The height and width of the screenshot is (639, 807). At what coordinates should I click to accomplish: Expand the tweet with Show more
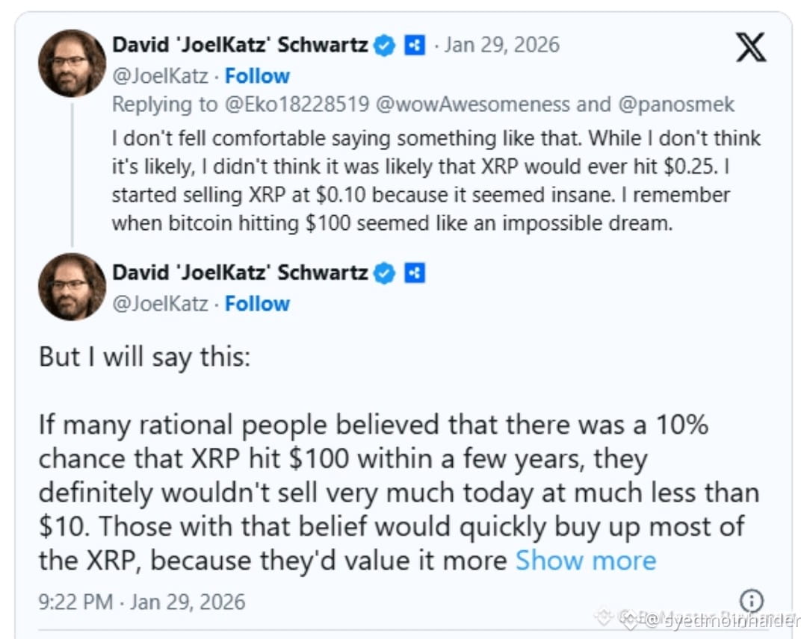(x=586, y=561)
